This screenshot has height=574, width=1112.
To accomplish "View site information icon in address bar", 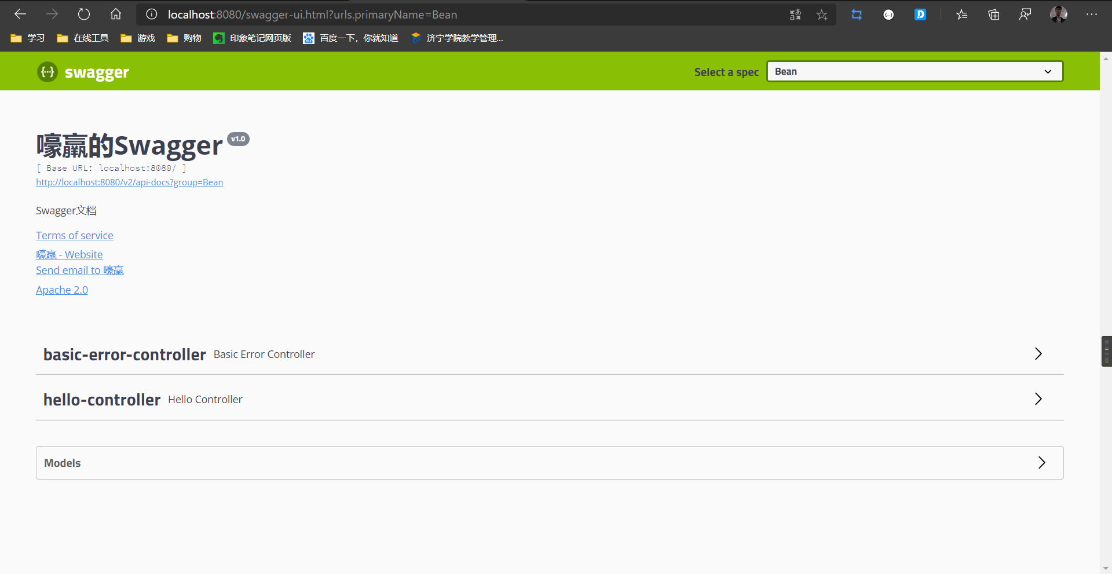I will (152, 14).
